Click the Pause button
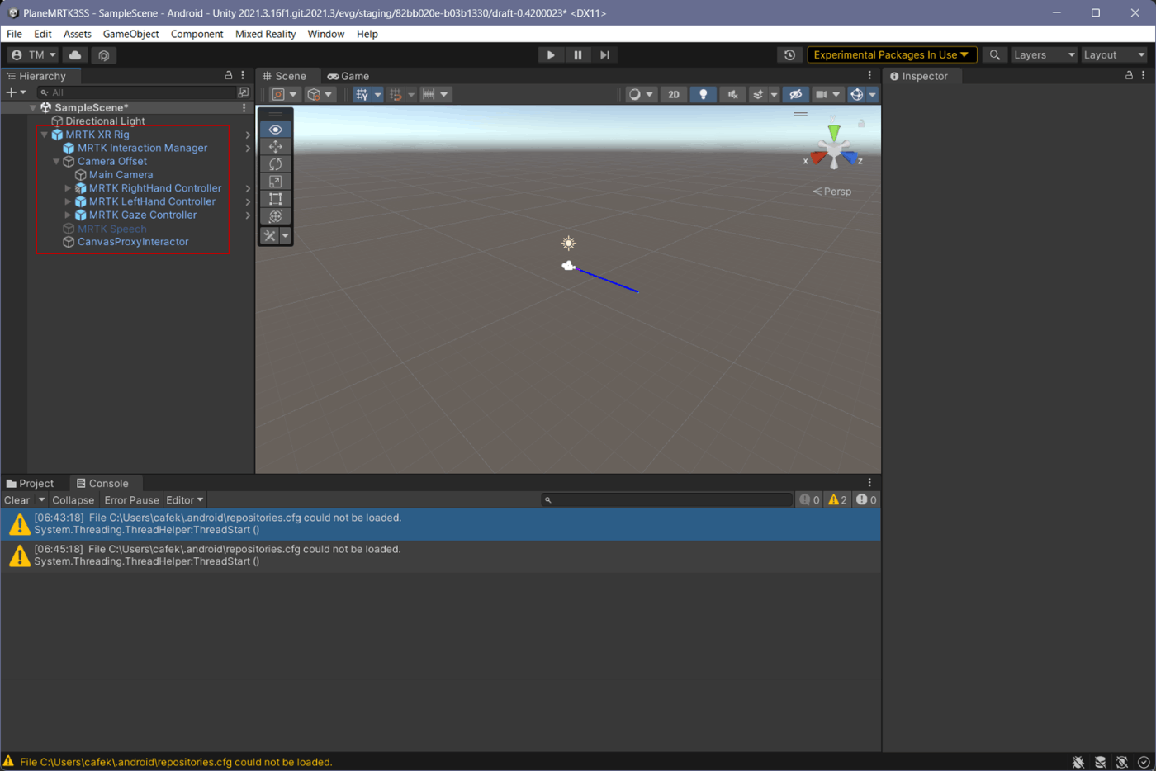The image size is (1156, 771). click(x=578, y=55)
